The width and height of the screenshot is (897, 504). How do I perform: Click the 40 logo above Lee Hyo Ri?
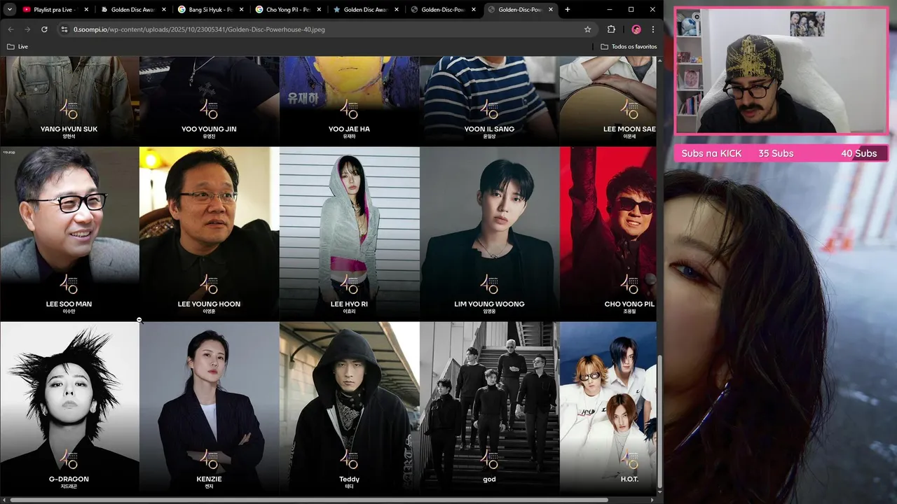pos(349,284)
